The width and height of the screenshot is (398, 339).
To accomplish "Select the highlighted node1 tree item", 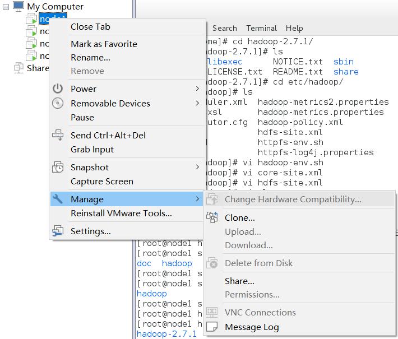I will tap(53, 19).
